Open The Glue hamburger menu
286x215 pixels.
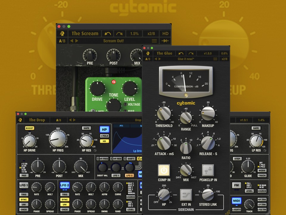[x=215, y=59]
